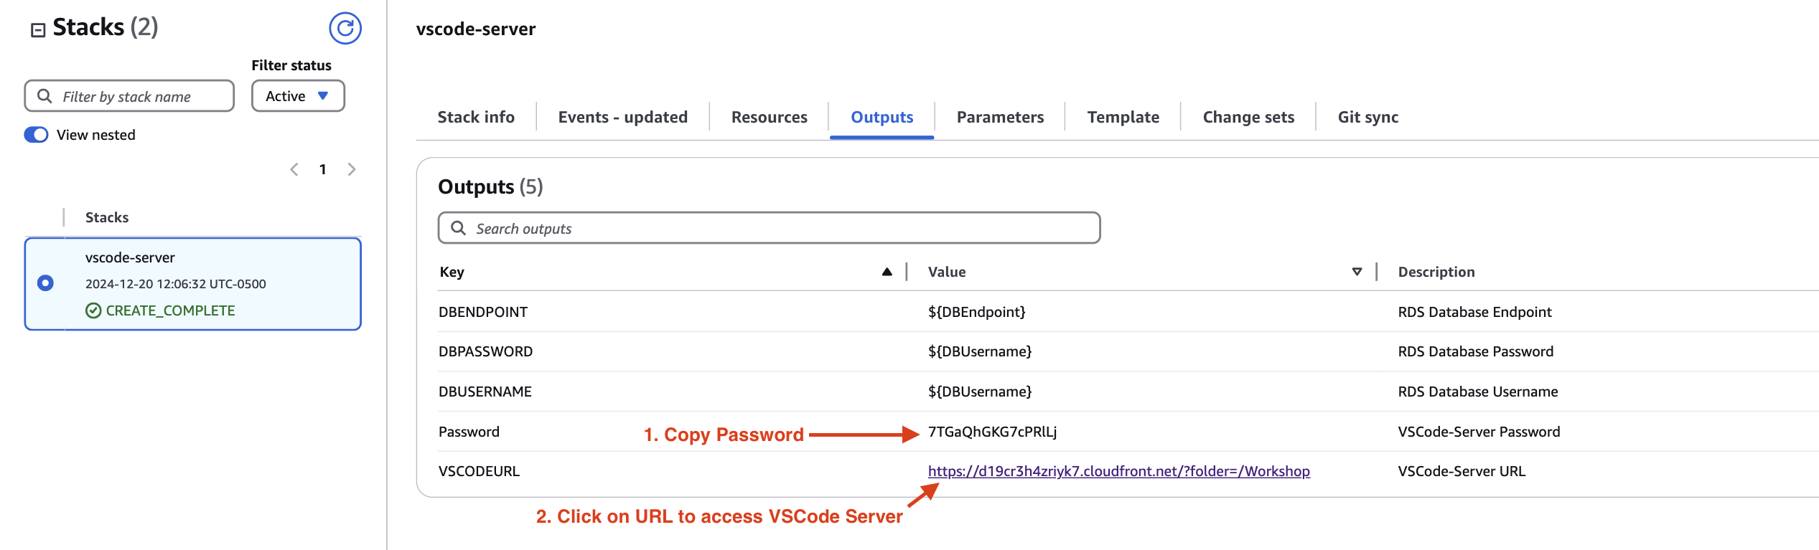Click the next page chevron in stacks pagination
Screen dimensions: 1819x550
point(352,169)
